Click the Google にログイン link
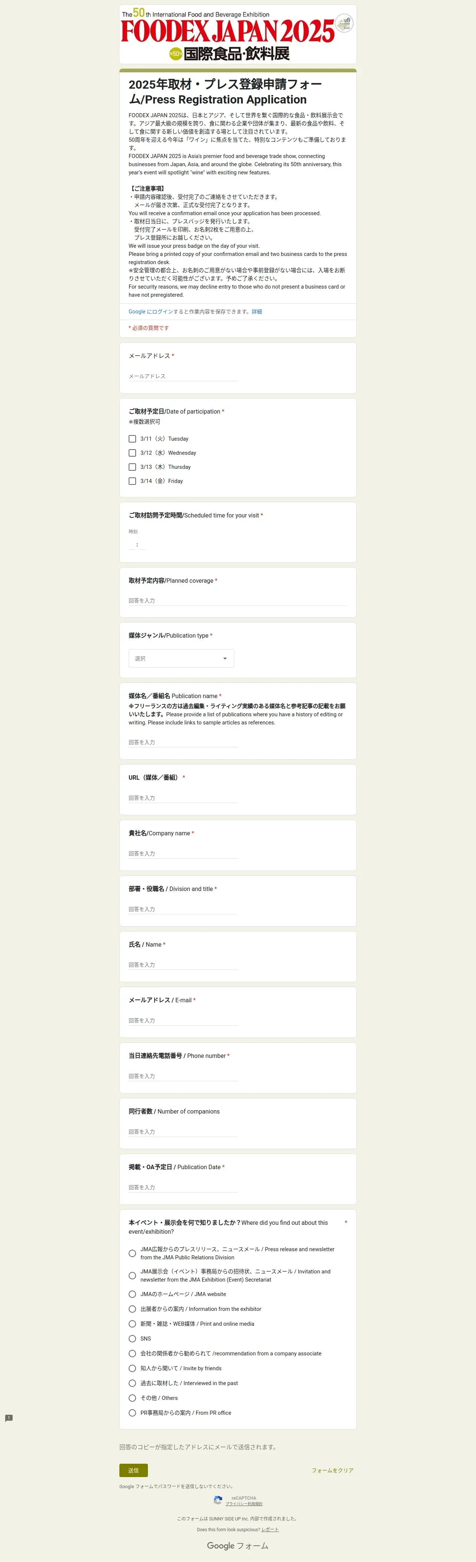 pos(151,312)
